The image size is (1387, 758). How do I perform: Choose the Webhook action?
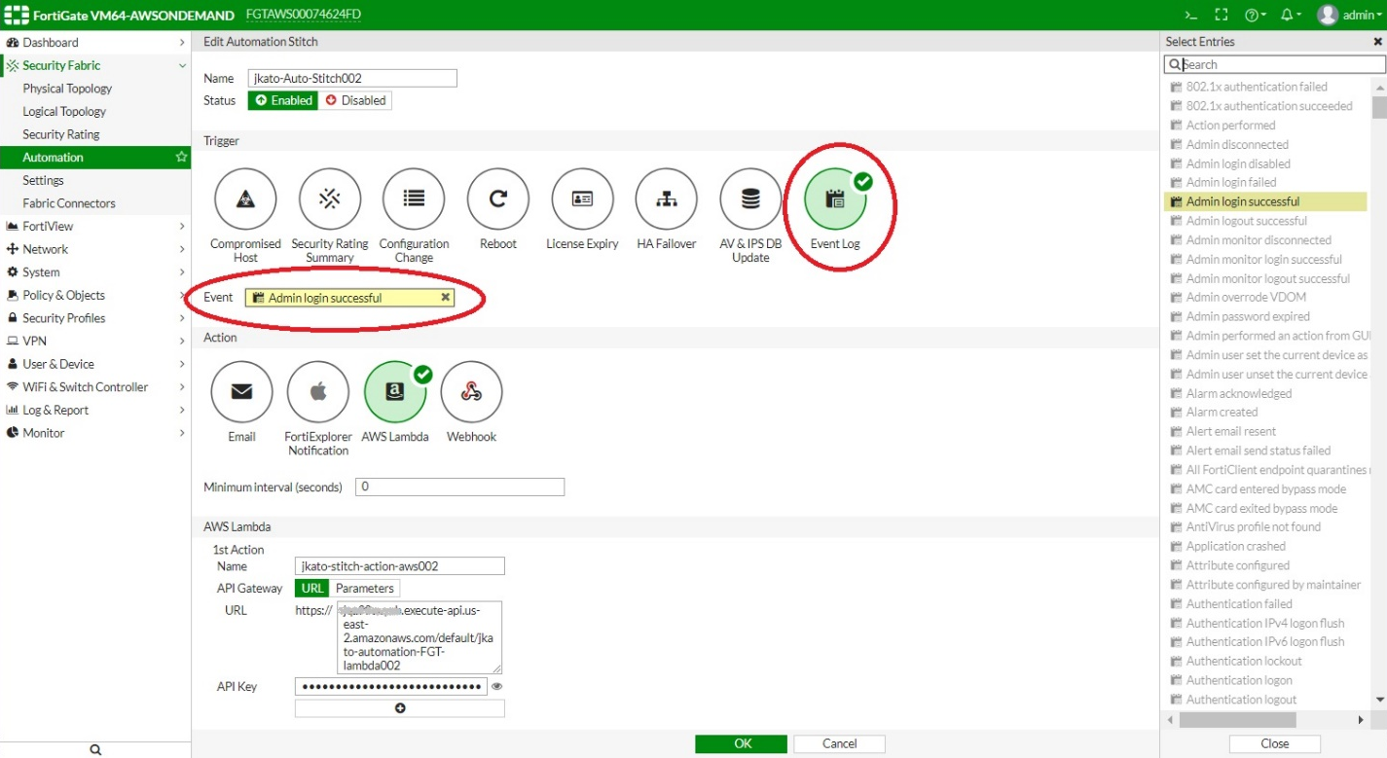471,391
